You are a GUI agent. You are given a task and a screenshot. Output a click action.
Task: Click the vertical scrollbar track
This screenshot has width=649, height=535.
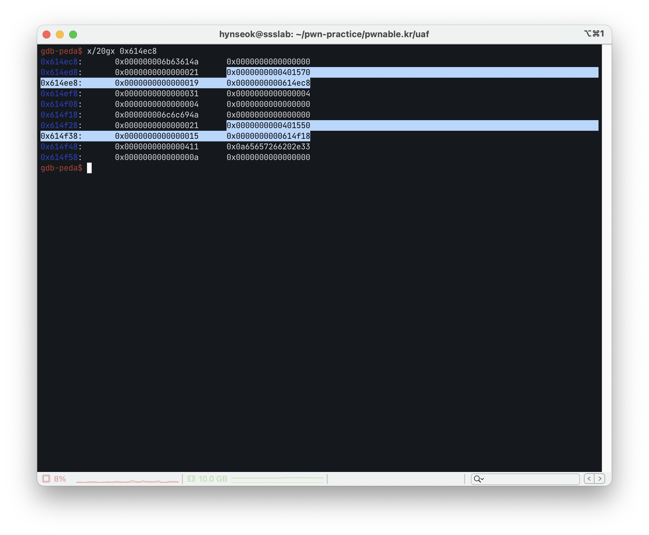click(606, 258)
